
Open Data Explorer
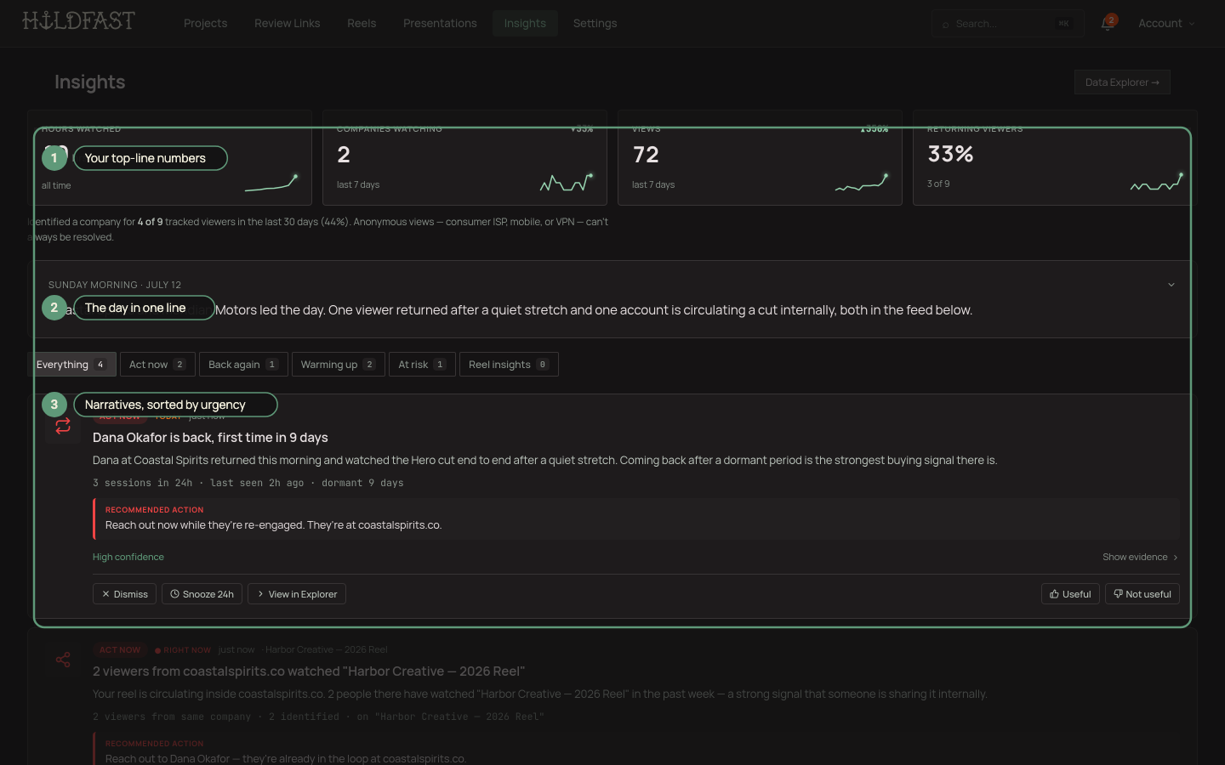pos(1122,82)
